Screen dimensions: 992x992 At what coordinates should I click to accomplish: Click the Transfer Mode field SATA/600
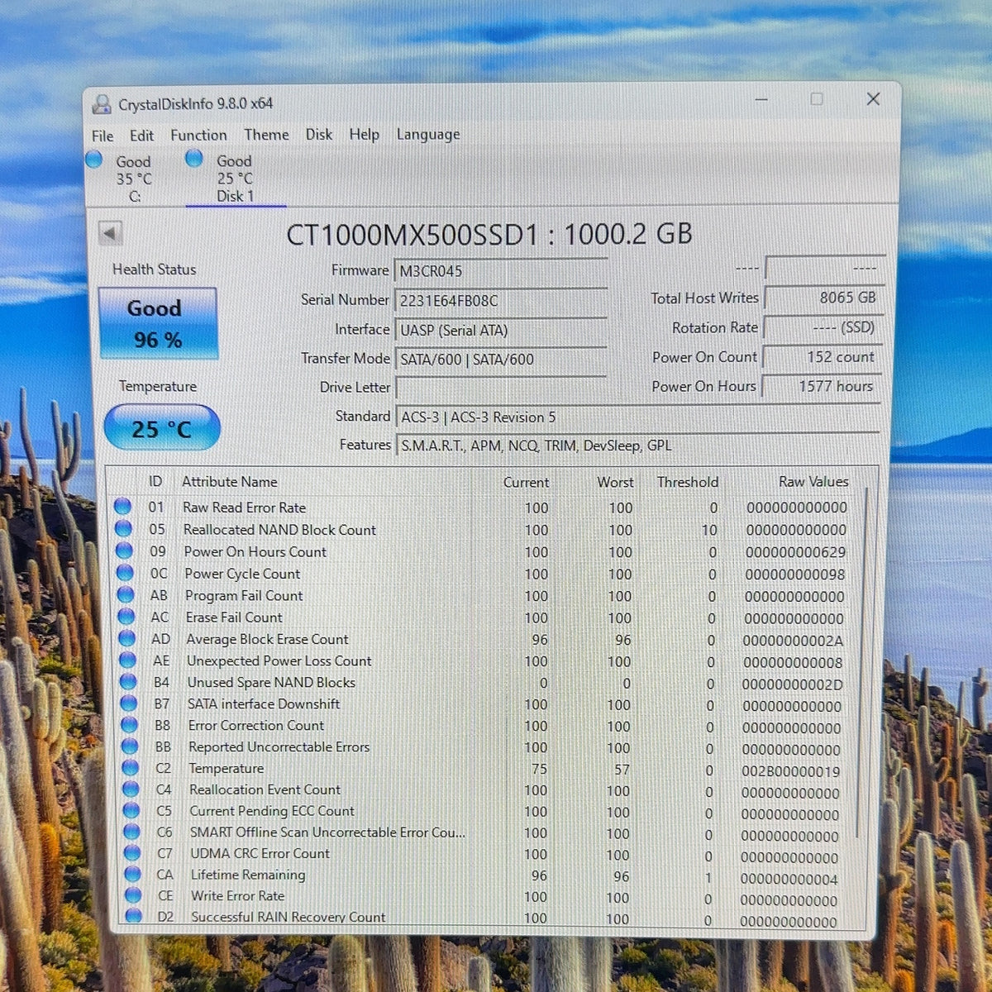[x=501, y=359]
